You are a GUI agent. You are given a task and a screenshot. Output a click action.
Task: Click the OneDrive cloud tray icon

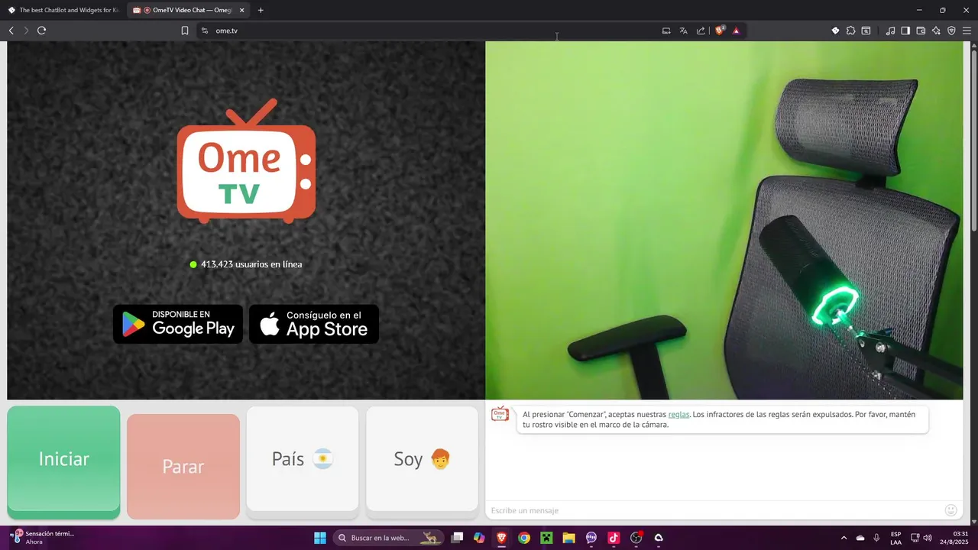coord(860,538)
